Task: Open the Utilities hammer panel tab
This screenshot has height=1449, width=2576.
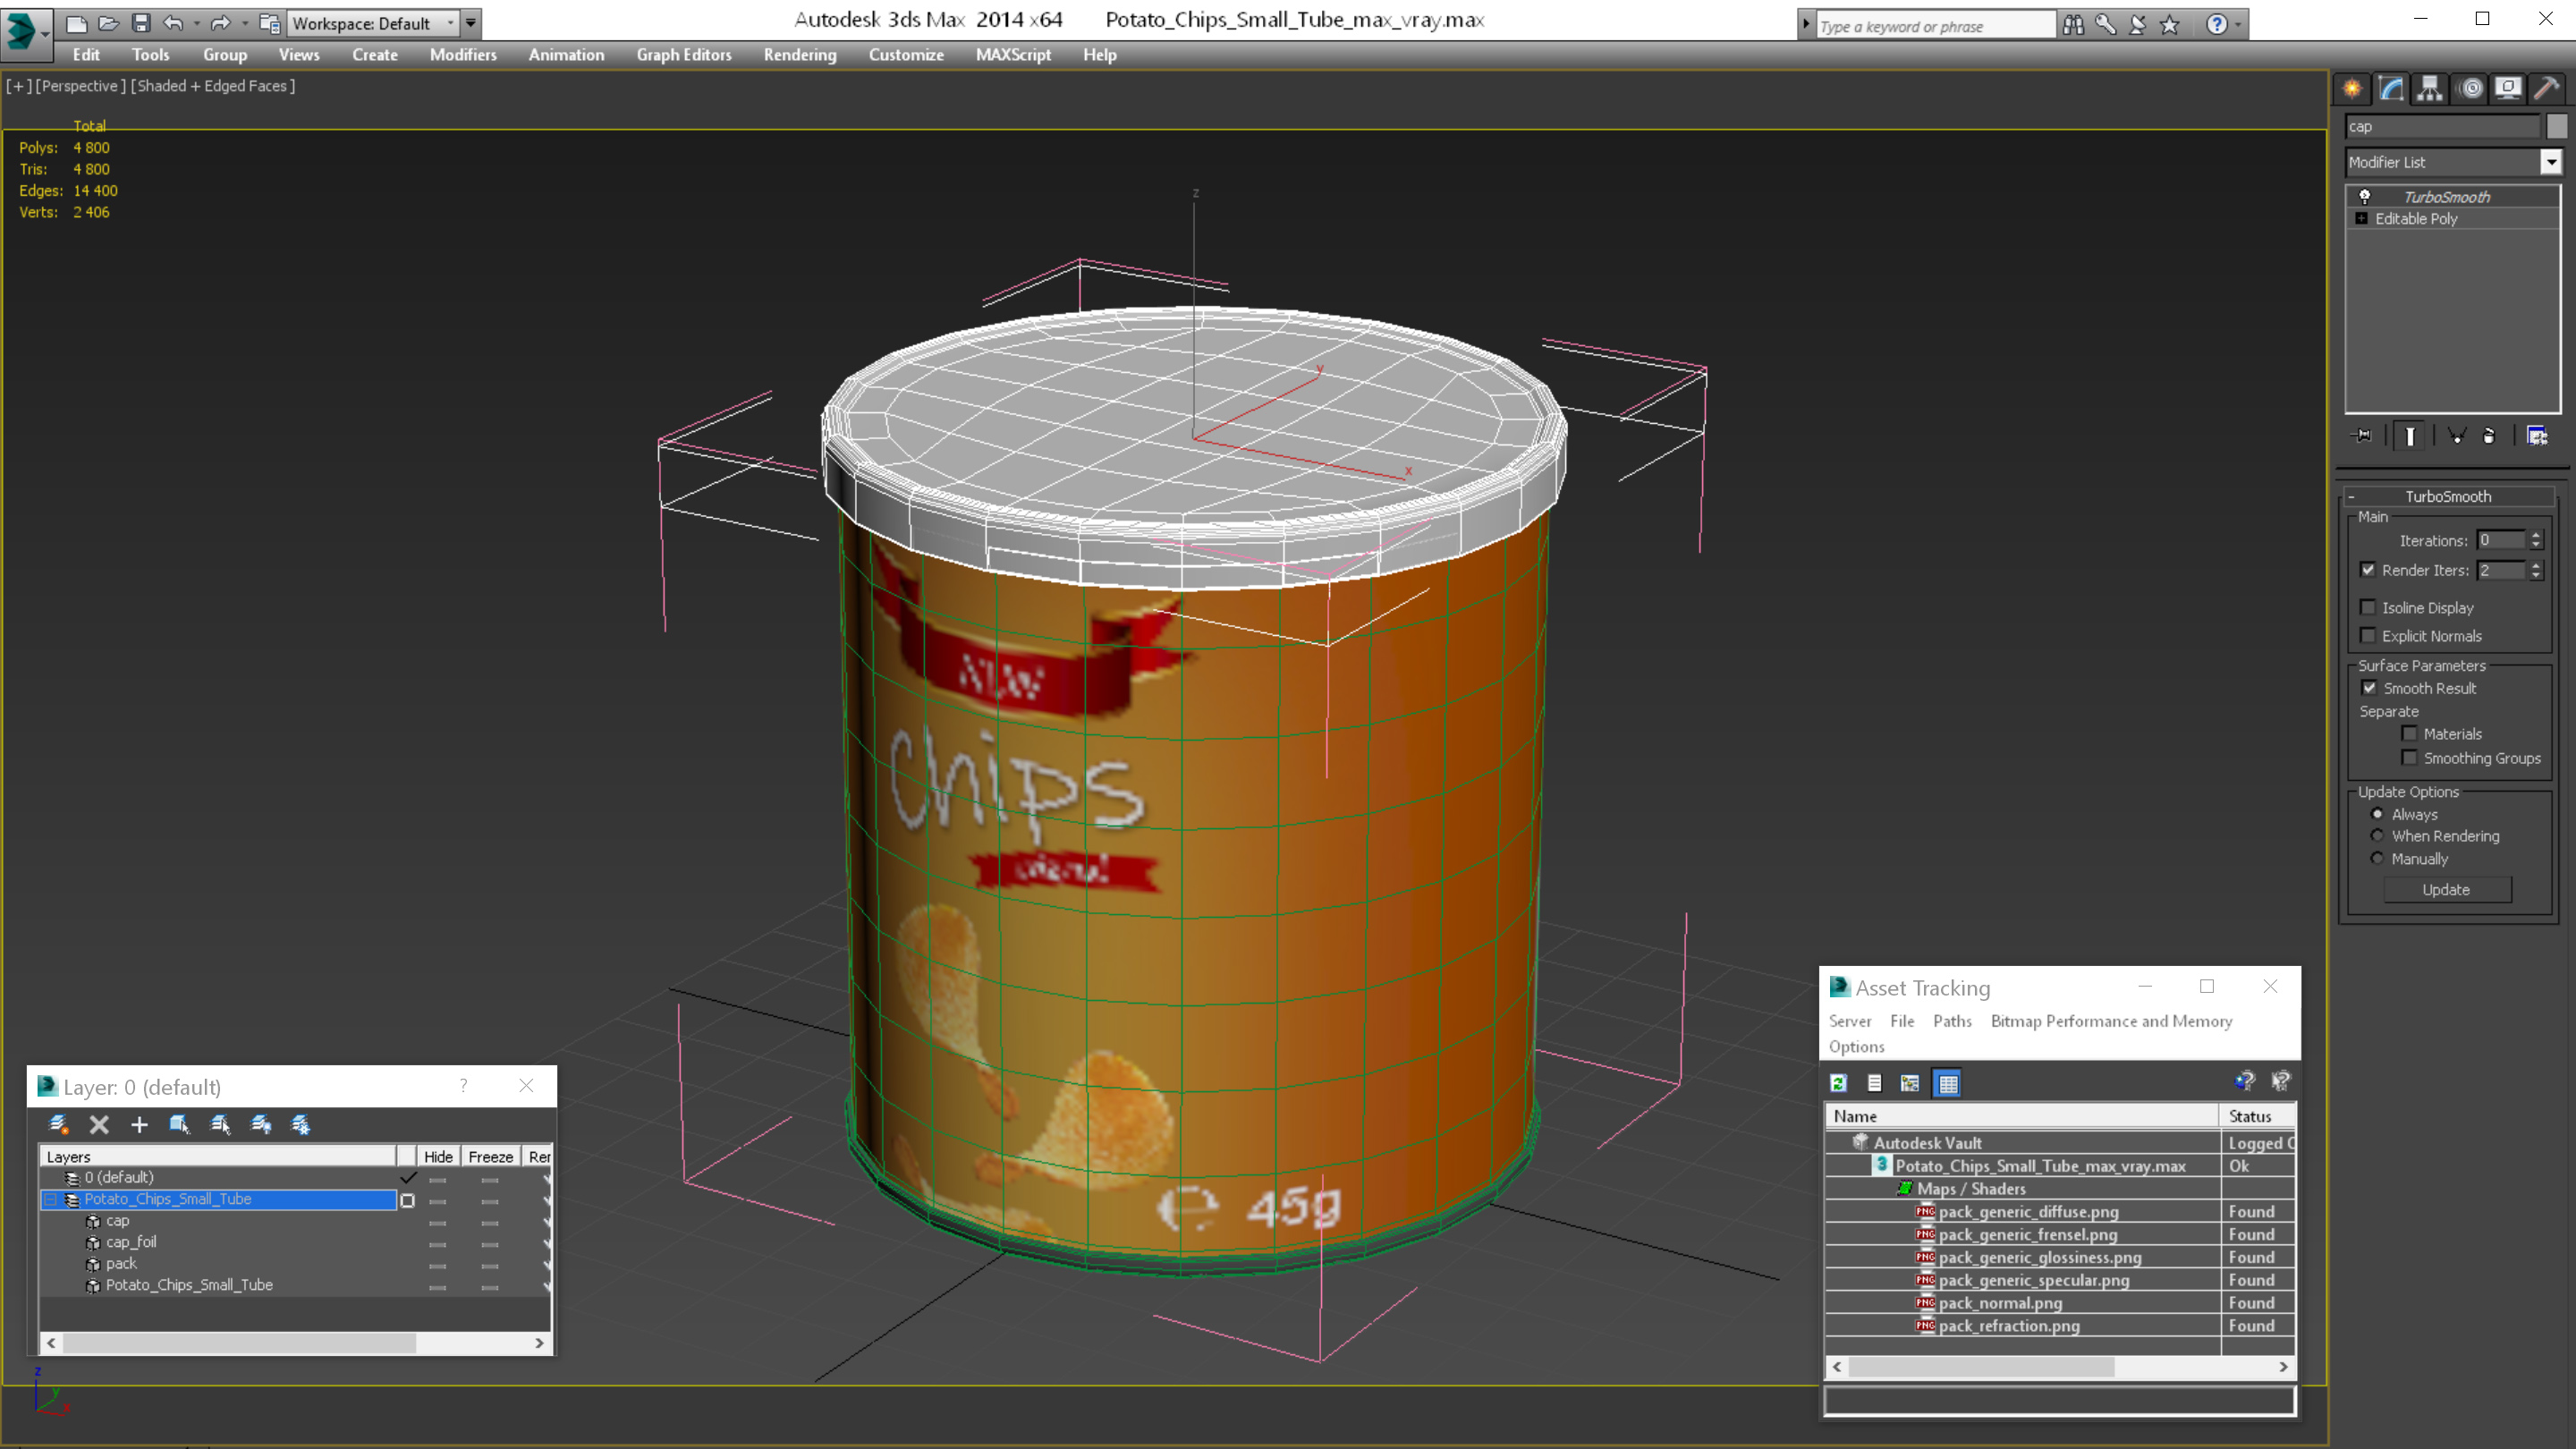Action: tap(2547, 89)
